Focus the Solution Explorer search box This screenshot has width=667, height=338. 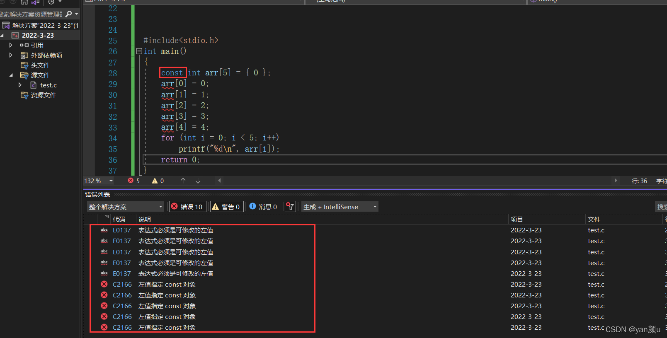(31, 14)
